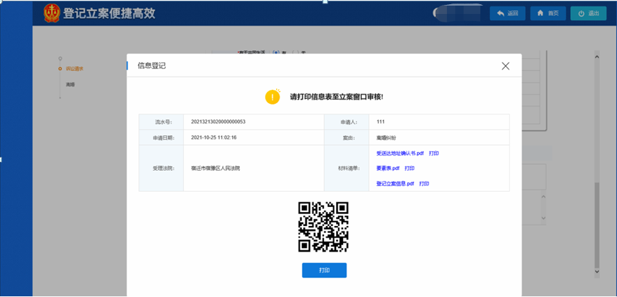Click the QR code image

coord(323,227)
